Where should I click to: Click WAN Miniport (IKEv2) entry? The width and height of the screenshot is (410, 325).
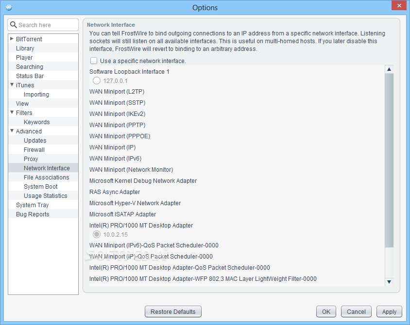coord(118,114)
